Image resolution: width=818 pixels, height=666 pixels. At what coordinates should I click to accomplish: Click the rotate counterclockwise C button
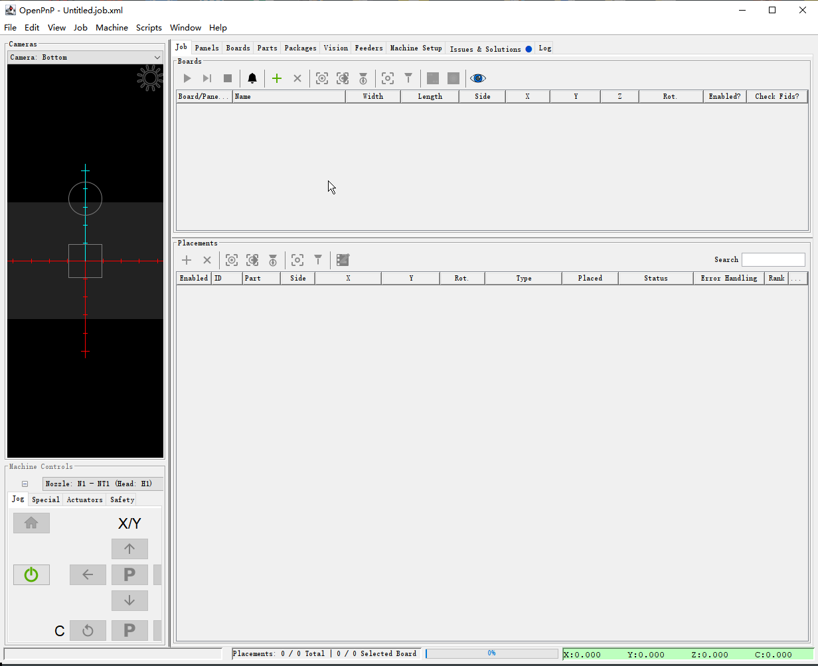pos(88,630)
